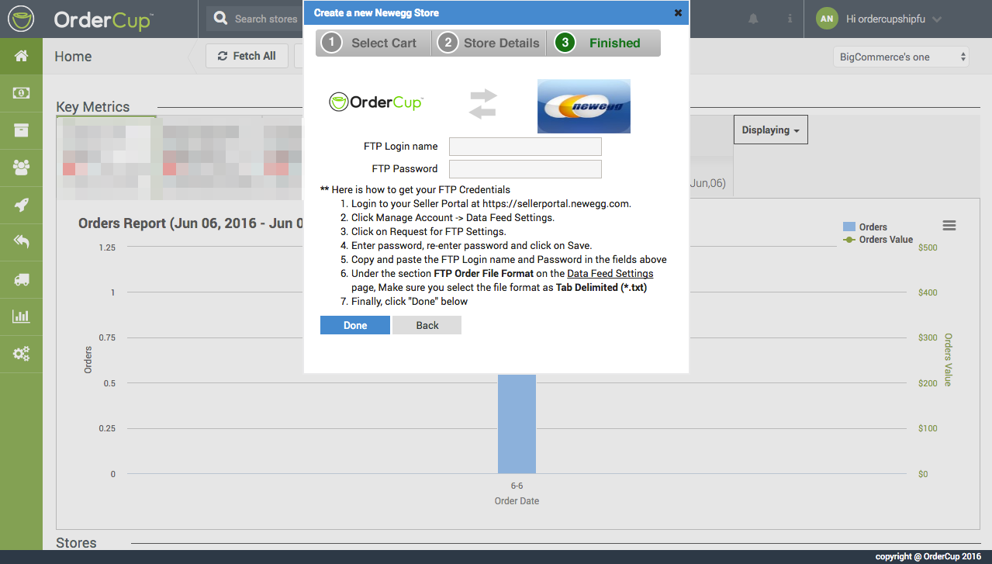Close the Create a new Newegg Store dialog
The image size is (992, 564).
[678, 13]
